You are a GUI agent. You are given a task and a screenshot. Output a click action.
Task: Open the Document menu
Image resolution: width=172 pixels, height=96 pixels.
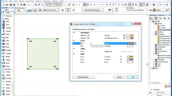tap(30, 1)
